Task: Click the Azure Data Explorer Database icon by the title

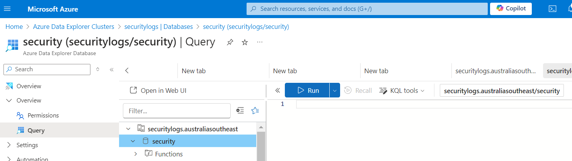Action: (12, 45)
